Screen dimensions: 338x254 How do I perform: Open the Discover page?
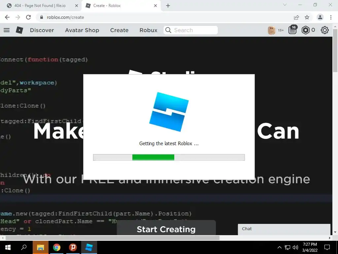tap(42, 30)
